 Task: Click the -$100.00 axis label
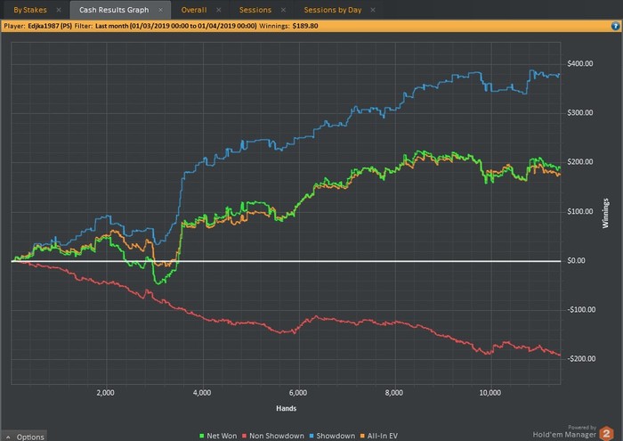581,309
